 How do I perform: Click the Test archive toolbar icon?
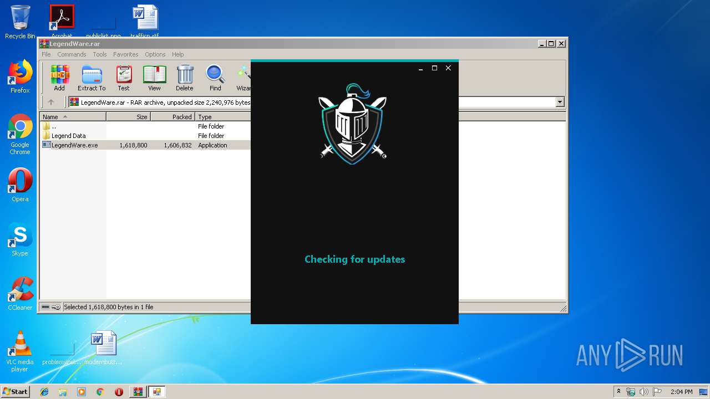point(124,78)
